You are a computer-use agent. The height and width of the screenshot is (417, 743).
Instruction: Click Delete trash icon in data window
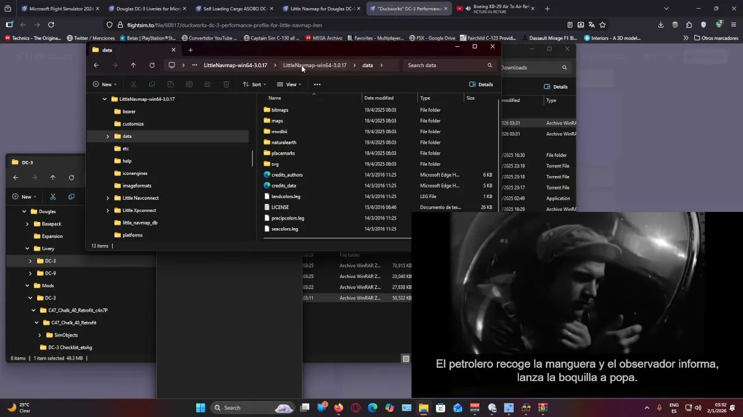click(226, 85)
